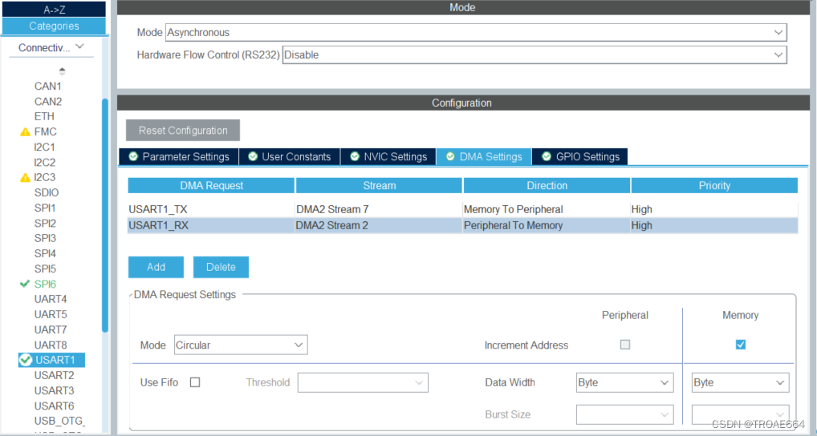The width and height of the screenshot is (817, 436).
Task: Select SPI1 in the peripheral list
Action: (x=45, y=208)
